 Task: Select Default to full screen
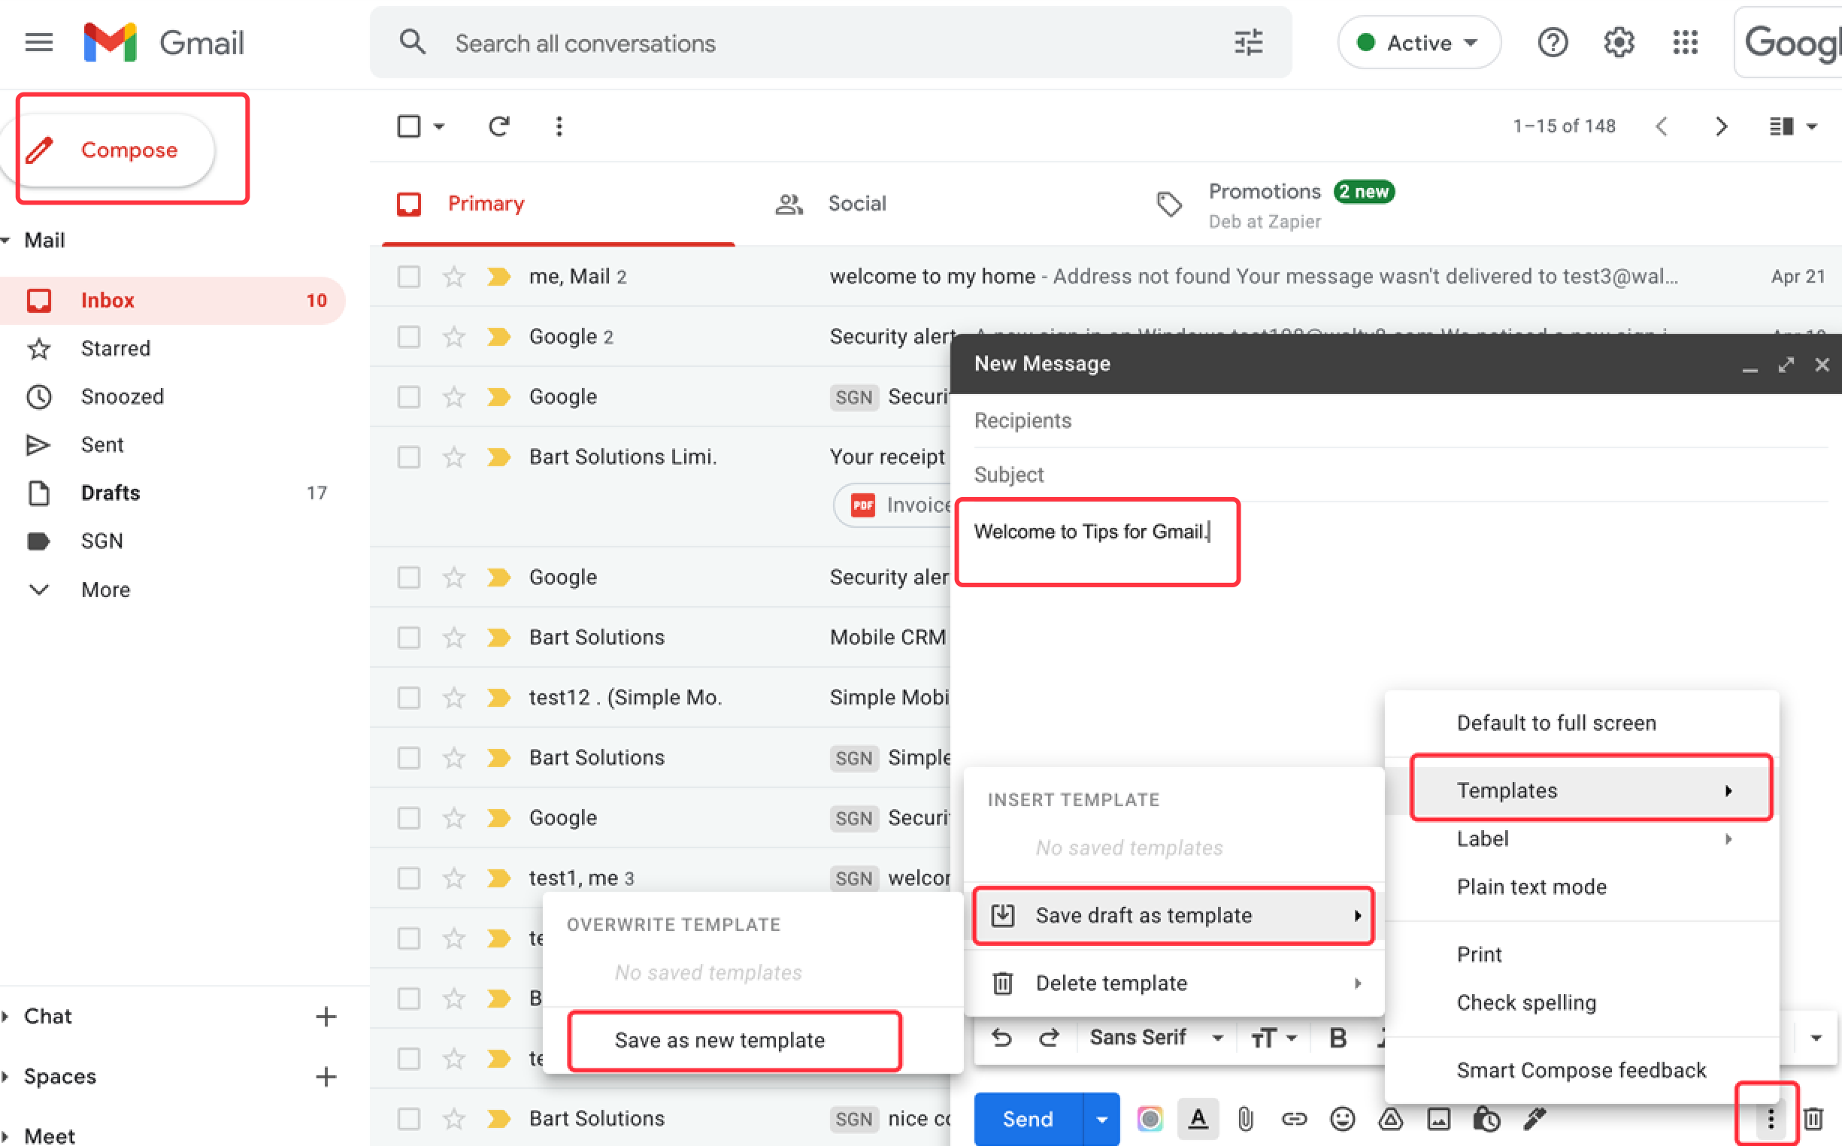1582,723
